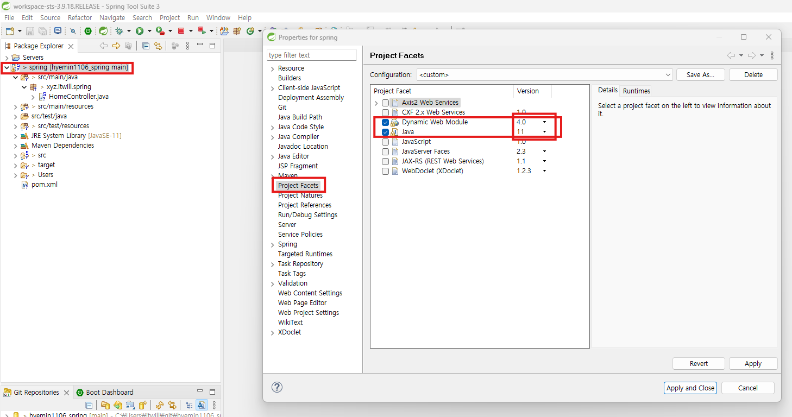The height and width of the screenshot is (417, 792).
Task: Open the Refactor menu
Action: [x=80, y=17]
